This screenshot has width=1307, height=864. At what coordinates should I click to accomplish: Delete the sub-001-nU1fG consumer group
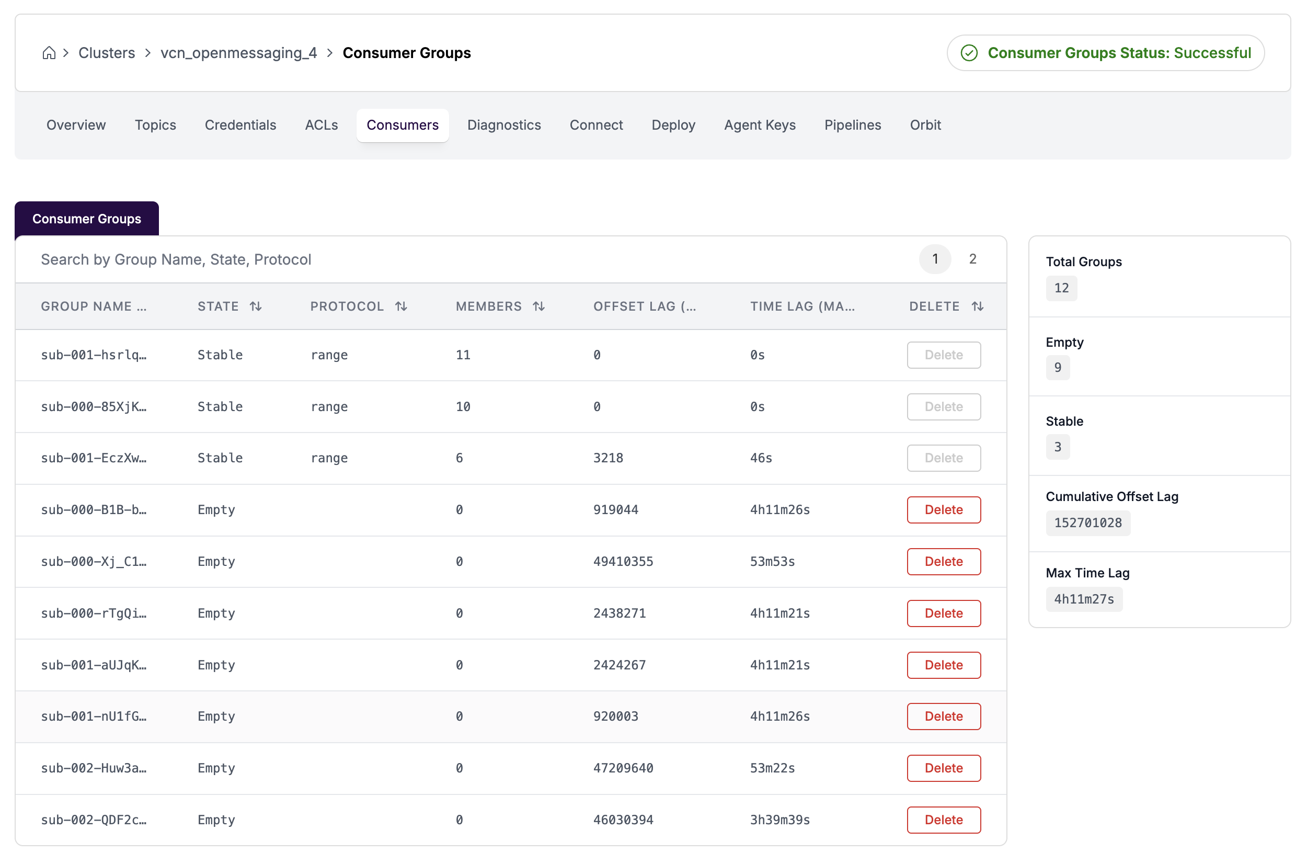943,717
